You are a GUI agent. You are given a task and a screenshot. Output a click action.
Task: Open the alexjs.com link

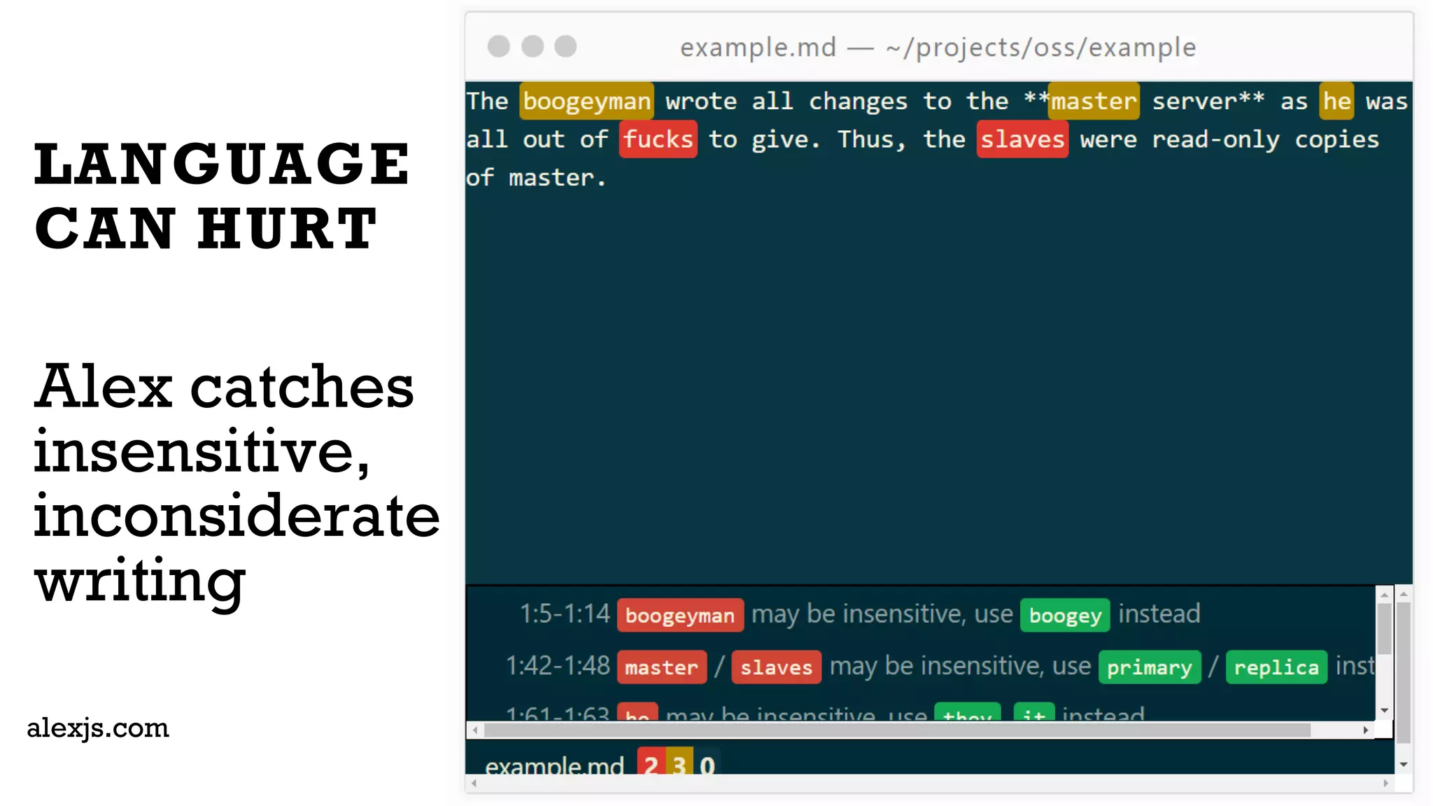[98, 728]
